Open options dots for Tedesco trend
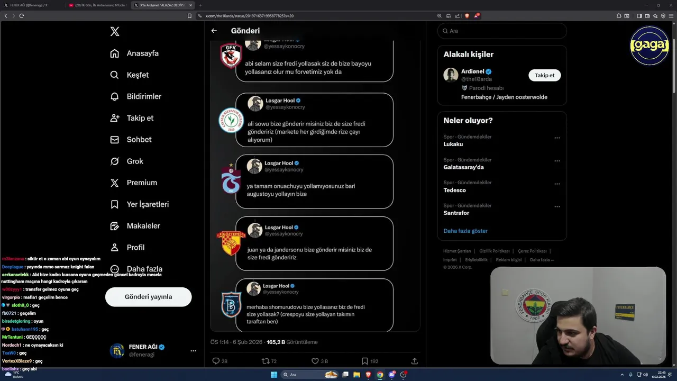The width and height of the screenshot is (677, 381). point(557,184)
